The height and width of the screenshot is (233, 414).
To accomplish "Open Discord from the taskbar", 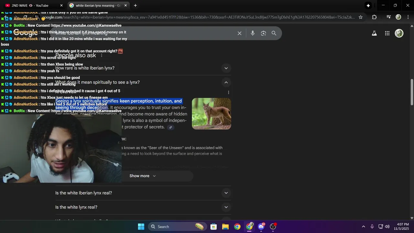I will click(261, 227).
